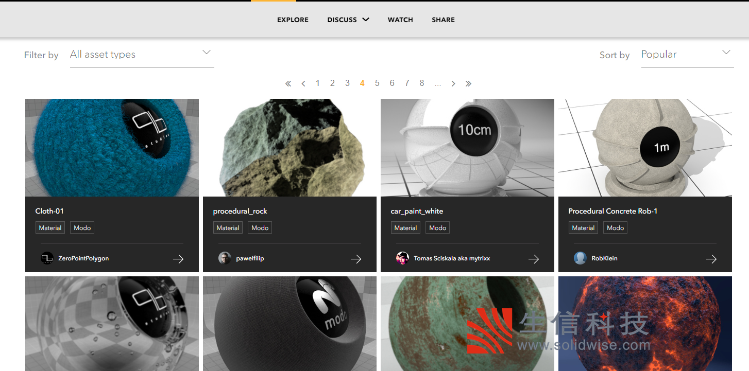The image size is (749, 371).
Task: Open the Share tab
Action: click(x=443, y=20)
